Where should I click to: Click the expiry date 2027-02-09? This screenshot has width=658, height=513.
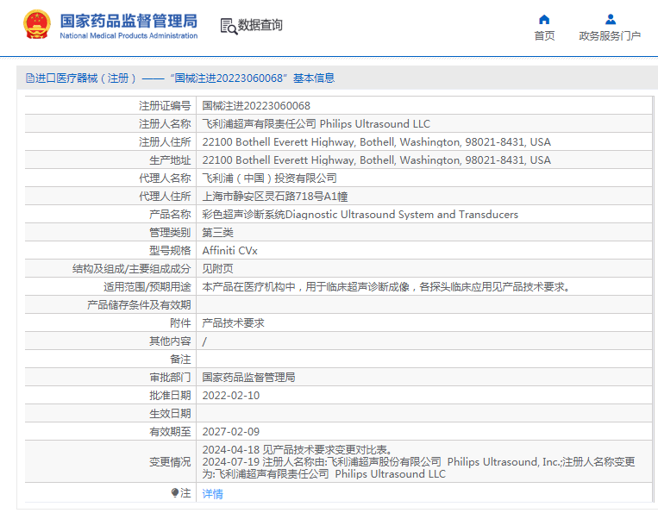point(230,431)
